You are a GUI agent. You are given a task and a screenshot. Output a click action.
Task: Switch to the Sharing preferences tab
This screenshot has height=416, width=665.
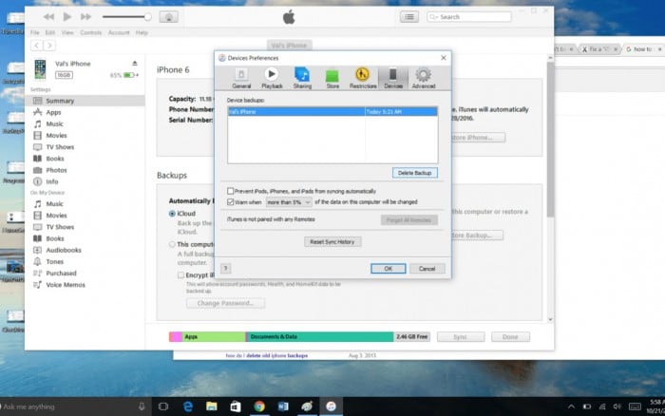point(302,78)
